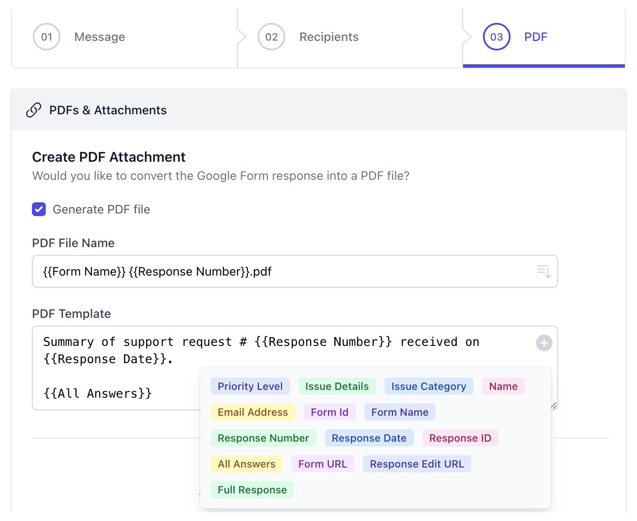The height and width of the screenshot is (521, 637).
Task: Uncheck the Generate PDF file checkbox
Action: pos(39,209)
